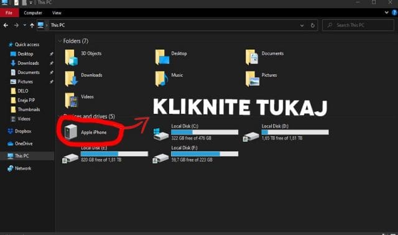This screenshot has height=235, width=398.
Task: Click the back navigation arrow
Action: tap(6, 25)
